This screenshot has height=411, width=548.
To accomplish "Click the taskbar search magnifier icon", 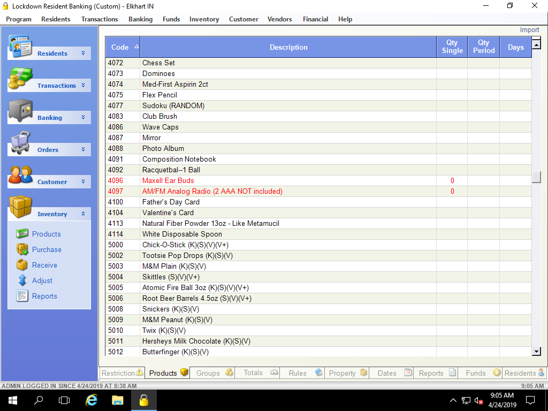I will pos(39,400).
